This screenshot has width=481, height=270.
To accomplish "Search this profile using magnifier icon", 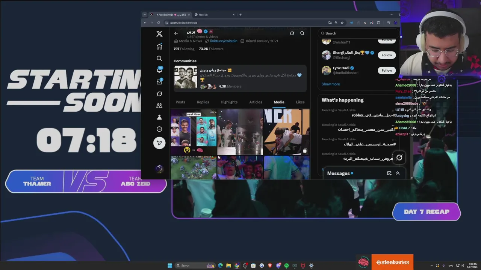I will (302, 33).
